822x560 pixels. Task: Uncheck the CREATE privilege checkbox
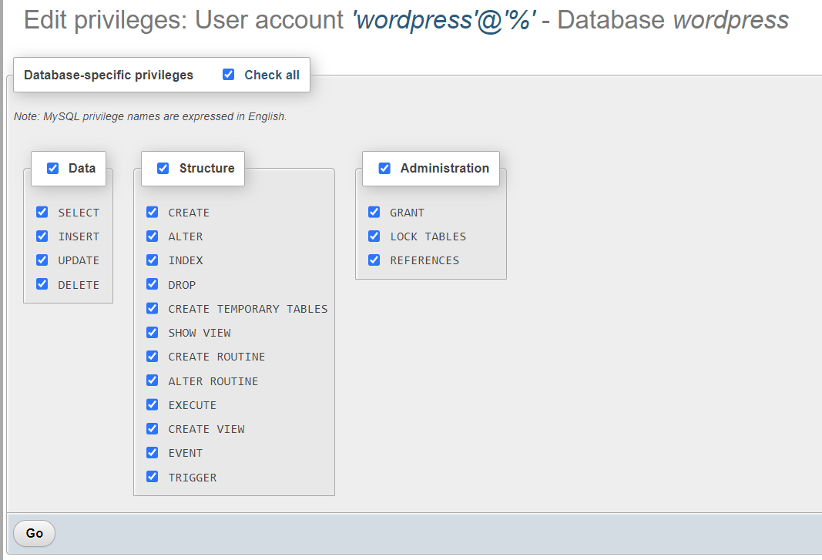click(152, 212)
